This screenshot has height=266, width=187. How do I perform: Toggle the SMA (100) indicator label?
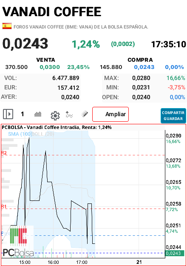coord(20,134)
